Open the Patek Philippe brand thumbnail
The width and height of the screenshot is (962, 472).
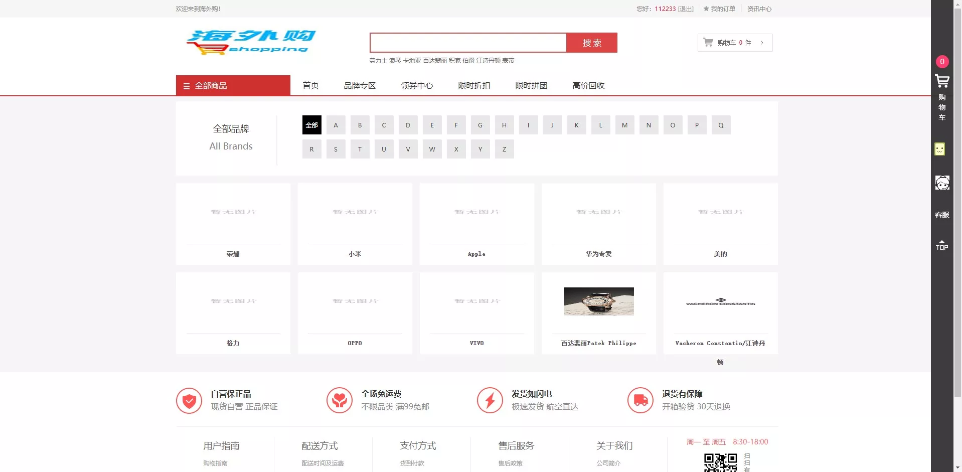coord(598,301)
